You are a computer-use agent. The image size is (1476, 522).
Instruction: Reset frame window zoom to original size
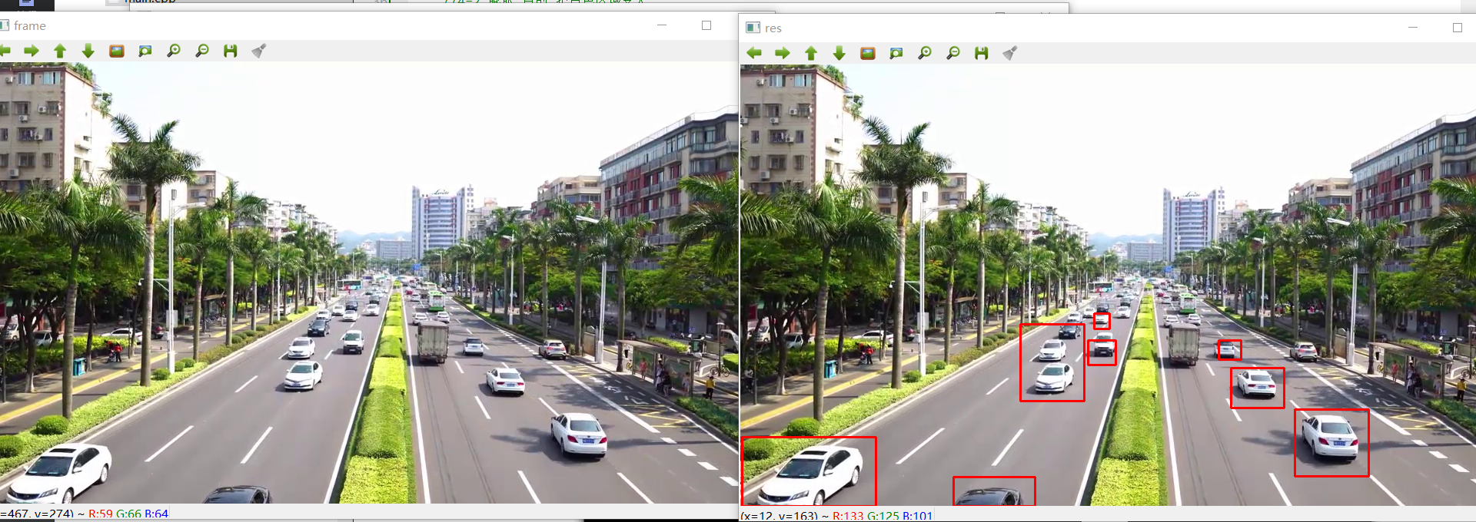117,51
